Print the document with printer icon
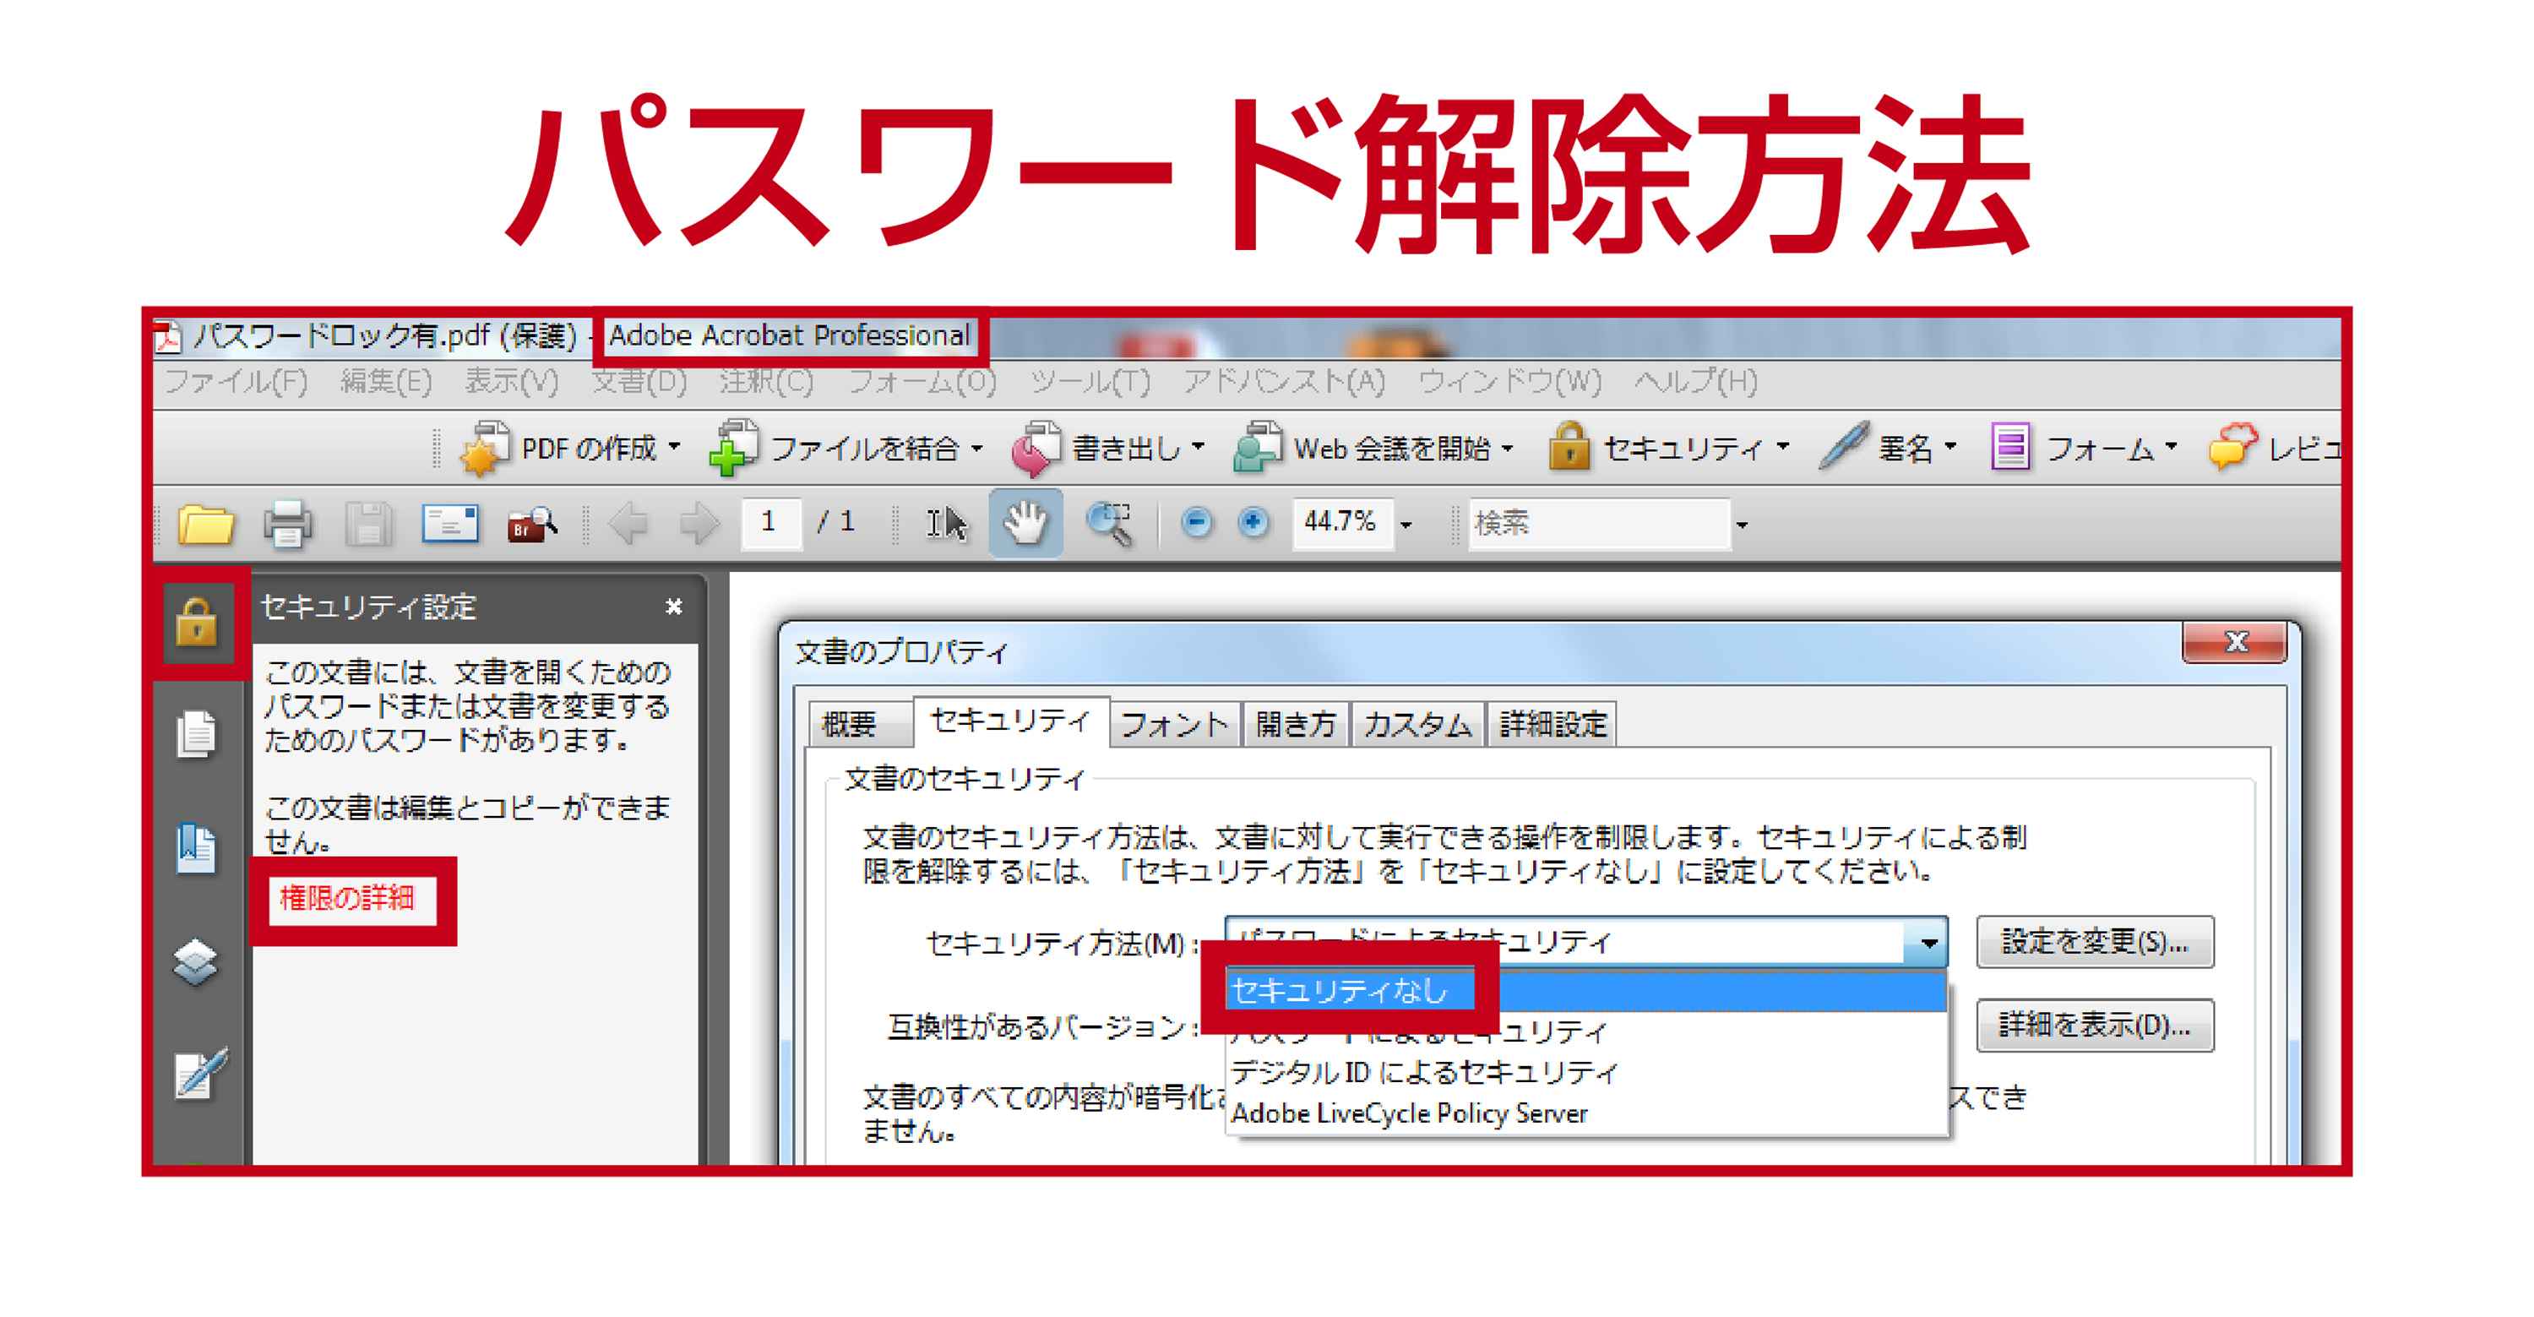 pyautogui.click(x=288, y=525)
